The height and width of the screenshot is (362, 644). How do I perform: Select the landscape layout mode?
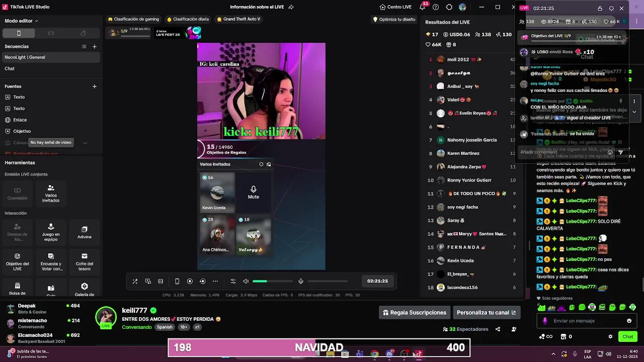point(51,33)
